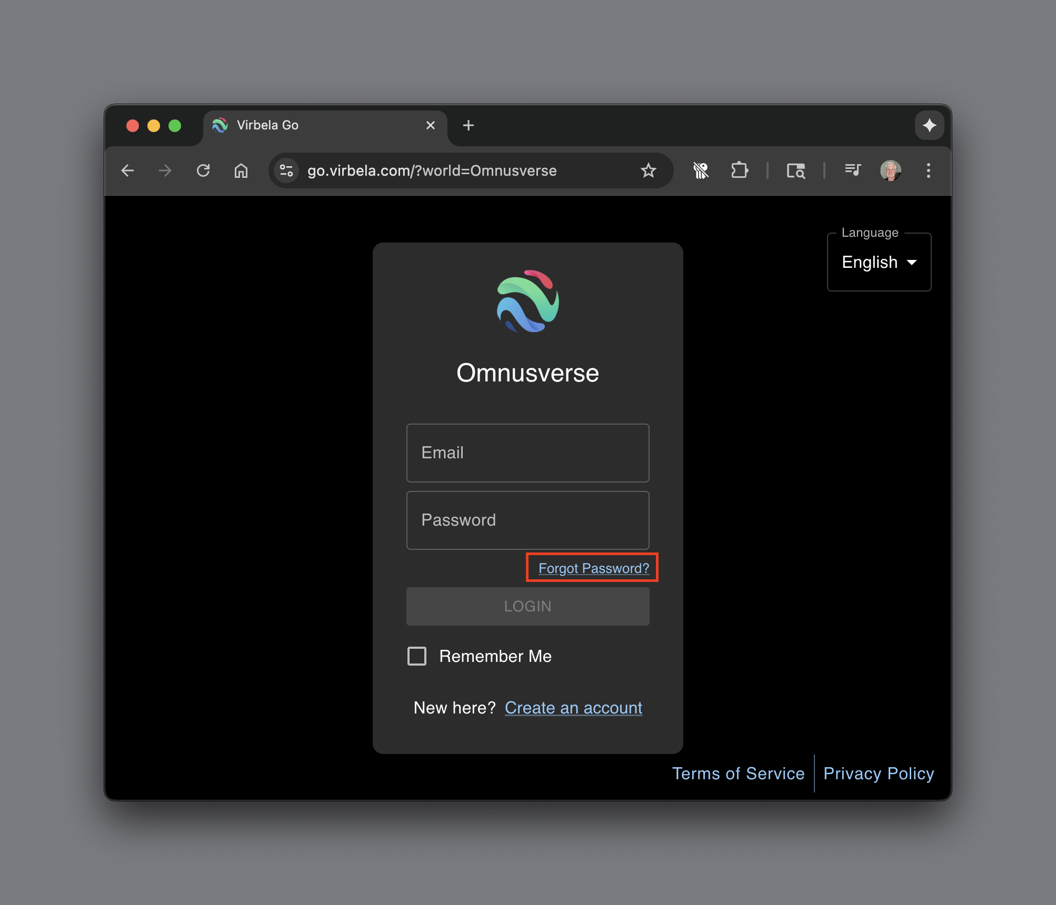Click the Gemini sparkle icon
Image resolution: width=1056 pixels, height=905 pixels.
929,125
